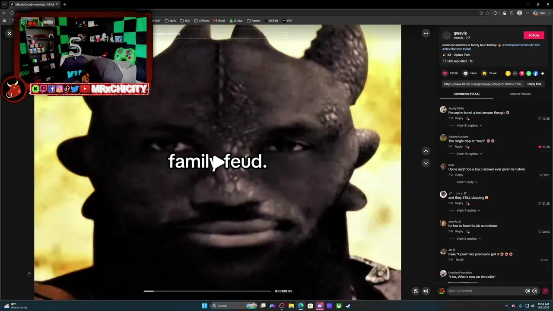The image size is (553, 311).
Task: Like the 'Porcupine is not a bad answer' comment
Action: (540, 118)
